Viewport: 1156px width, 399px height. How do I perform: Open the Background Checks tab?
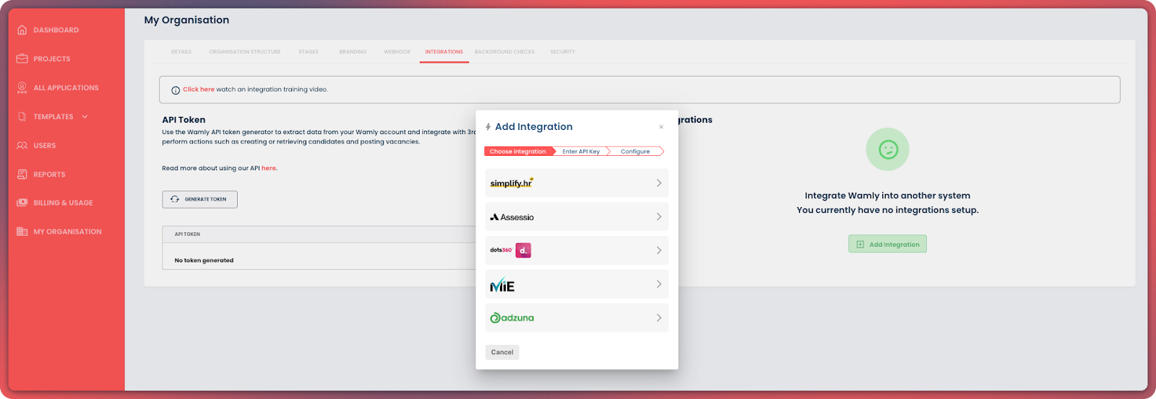pyautogui.click(x=504, y=52)
